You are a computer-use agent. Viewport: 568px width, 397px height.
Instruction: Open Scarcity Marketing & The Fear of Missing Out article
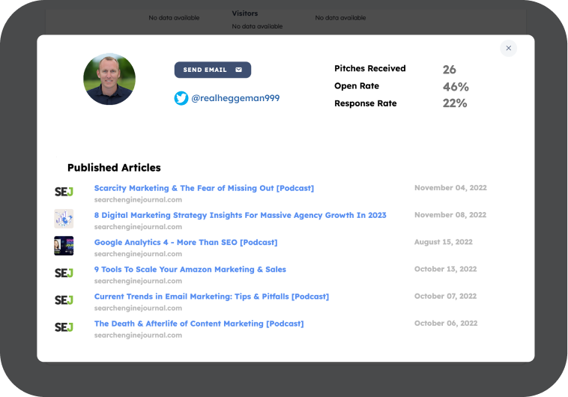tap(204, 188)
